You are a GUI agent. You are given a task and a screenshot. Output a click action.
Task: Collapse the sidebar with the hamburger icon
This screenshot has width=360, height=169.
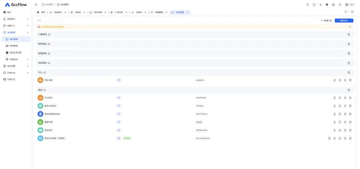36,5
